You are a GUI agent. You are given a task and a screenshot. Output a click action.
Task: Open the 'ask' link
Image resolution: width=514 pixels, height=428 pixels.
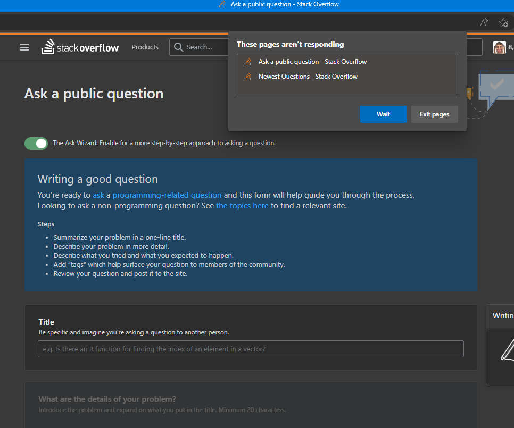[x=98, y=195]
